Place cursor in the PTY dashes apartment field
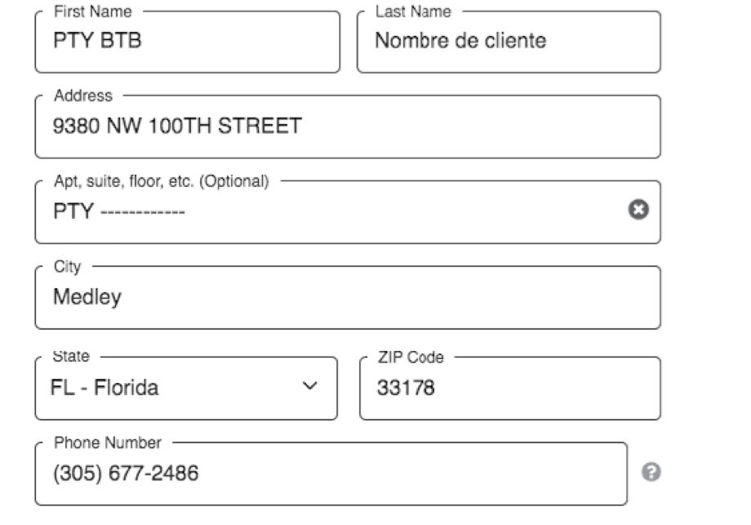This screenshot has width=751, height=525. pyautogui.click(x=331, y=211)
